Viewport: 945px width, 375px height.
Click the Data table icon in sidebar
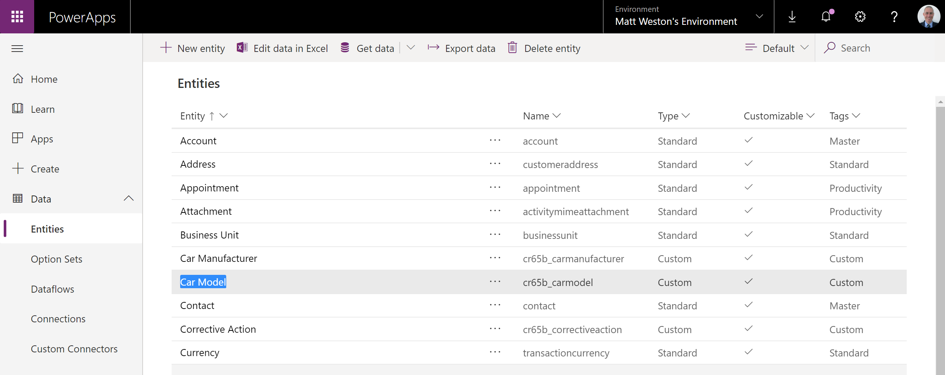tap(18, 198)
